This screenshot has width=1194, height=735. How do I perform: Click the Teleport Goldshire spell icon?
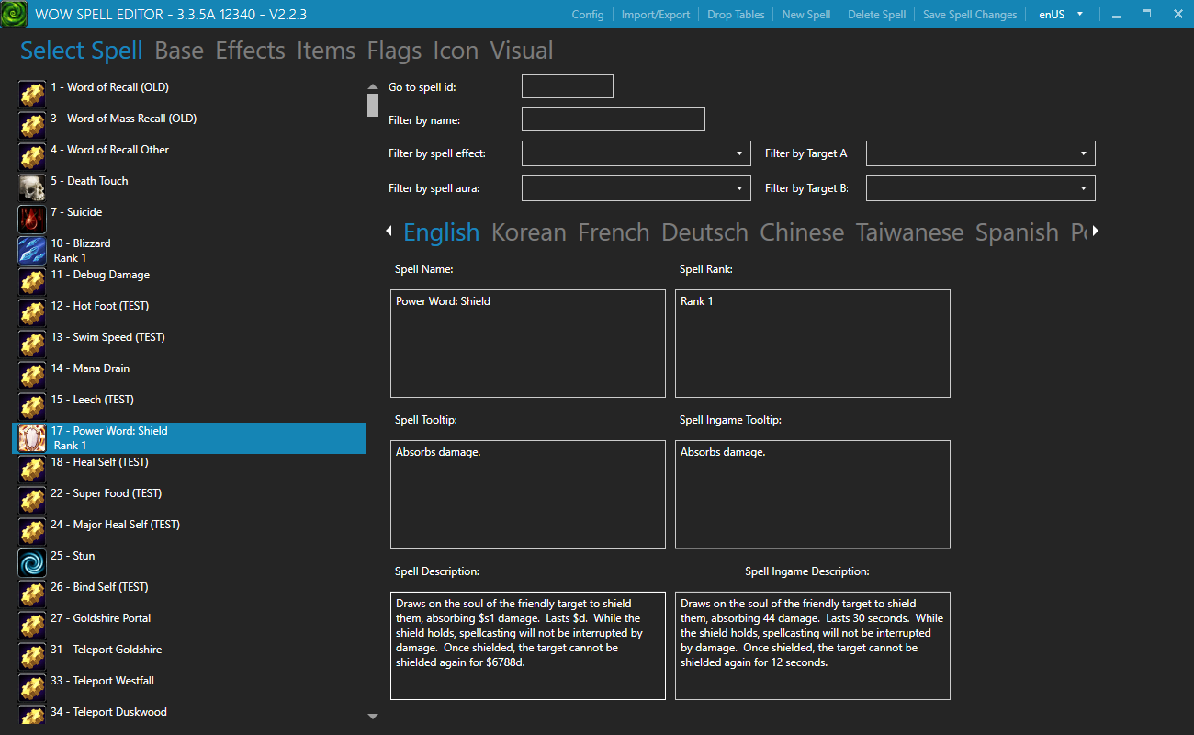(32, 657)
